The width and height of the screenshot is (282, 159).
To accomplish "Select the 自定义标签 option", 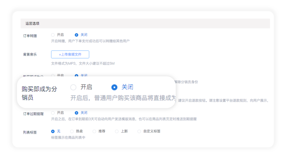I will click(139, 131).
